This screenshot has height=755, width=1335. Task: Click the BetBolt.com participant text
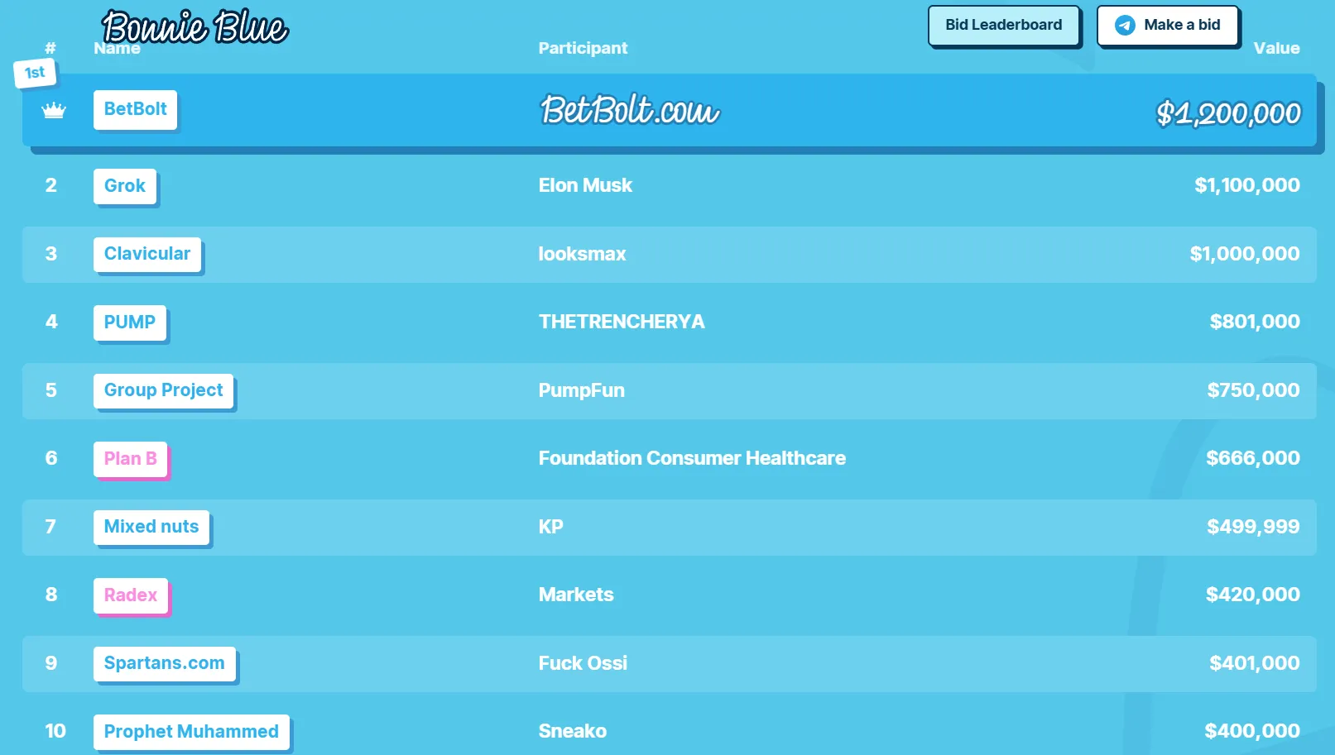click(630, 110)
